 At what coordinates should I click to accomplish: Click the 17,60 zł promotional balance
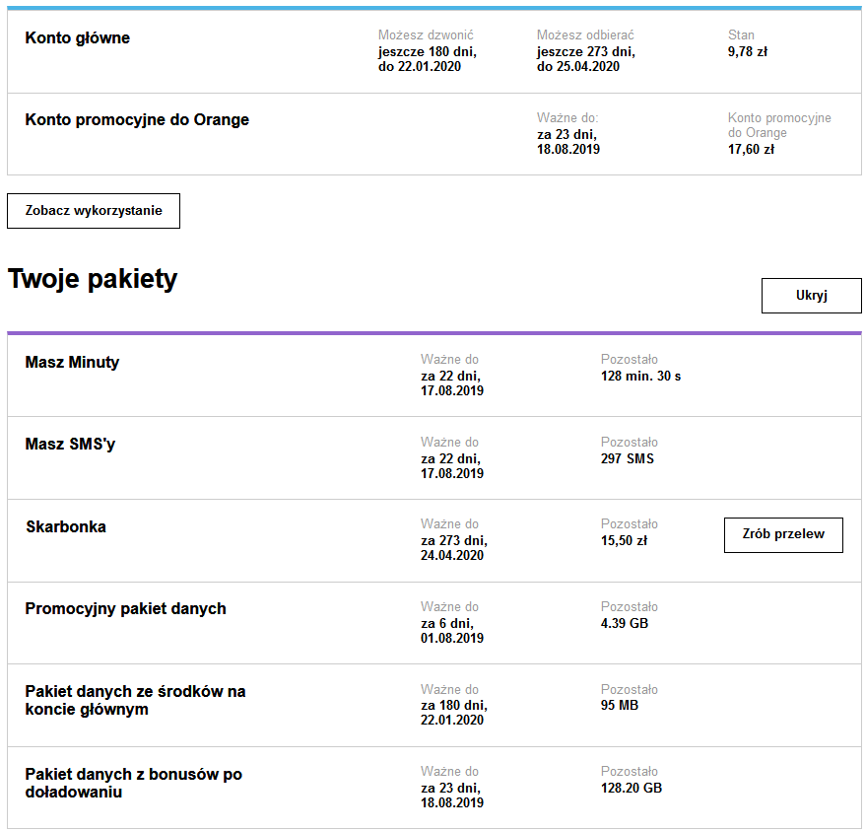click(x=751, y=150)
